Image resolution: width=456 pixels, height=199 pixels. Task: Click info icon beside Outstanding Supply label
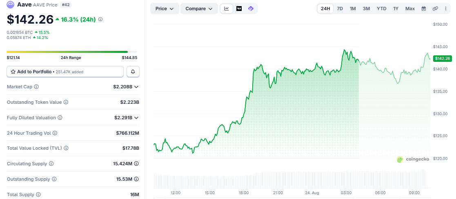(x=54, y=179)
